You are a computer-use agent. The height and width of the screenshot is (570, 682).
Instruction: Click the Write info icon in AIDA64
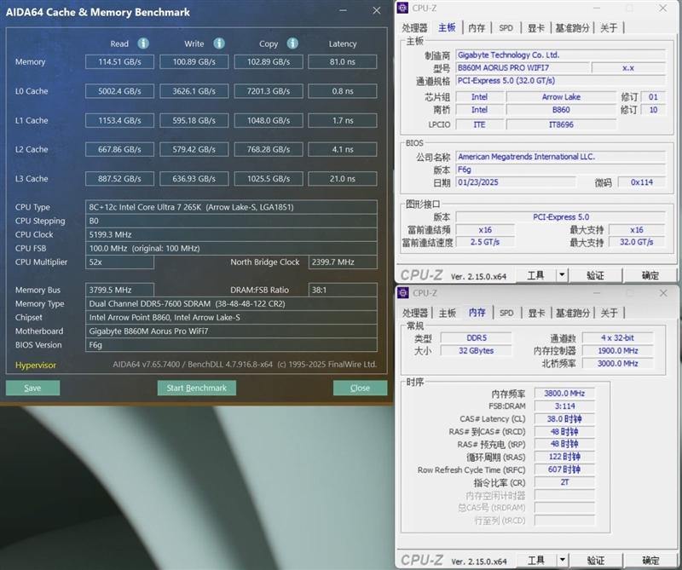[219, 43]
